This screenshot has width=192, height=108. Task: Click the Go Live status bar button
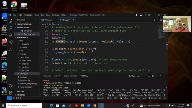tap(152, 98)
